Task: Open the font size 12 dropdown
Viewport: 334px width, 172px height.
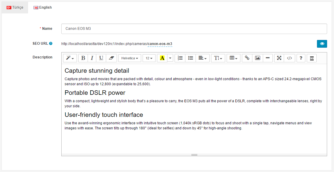Action: [149, 58]
